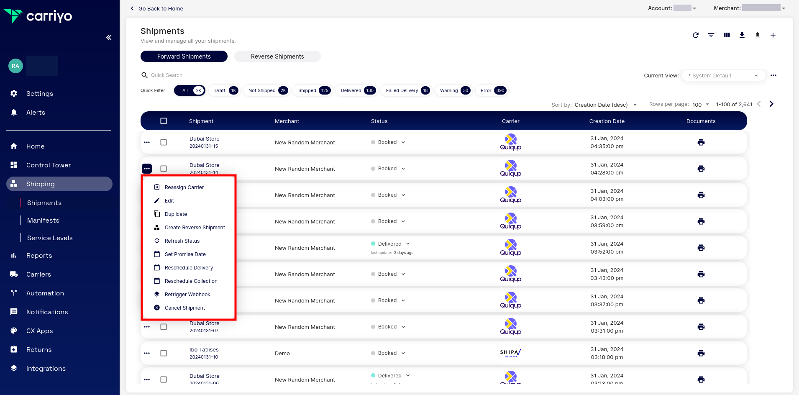Open row actions for shipment 20240131-07
This screenshot has width=799, height=395.
[x=147, y=327]
